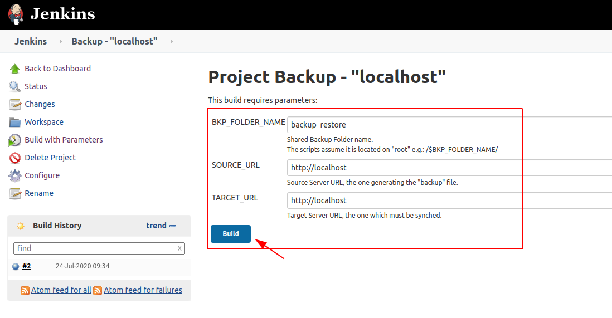Click the Status magnifying glass icon
This screenshot has height=318, width=612.
pyautogui.click(x=15, y=86)
